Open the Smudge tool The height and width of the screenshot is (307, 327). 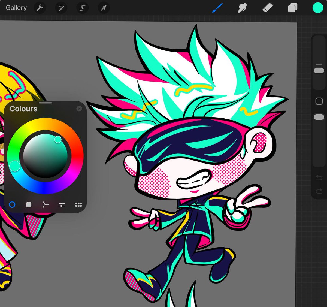(242, 8)
